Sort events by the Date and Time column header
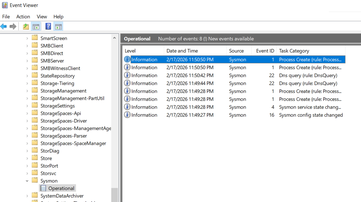Screen dimensions: 361x202 point(182,51)
